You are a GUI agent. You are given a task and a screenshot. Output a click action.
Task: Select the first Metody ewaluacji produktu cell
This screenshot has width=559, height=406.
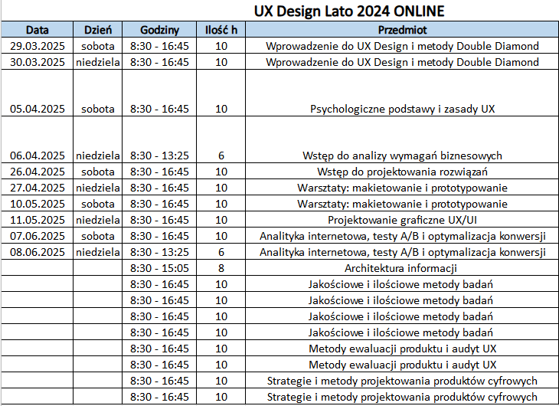(402, 348)
